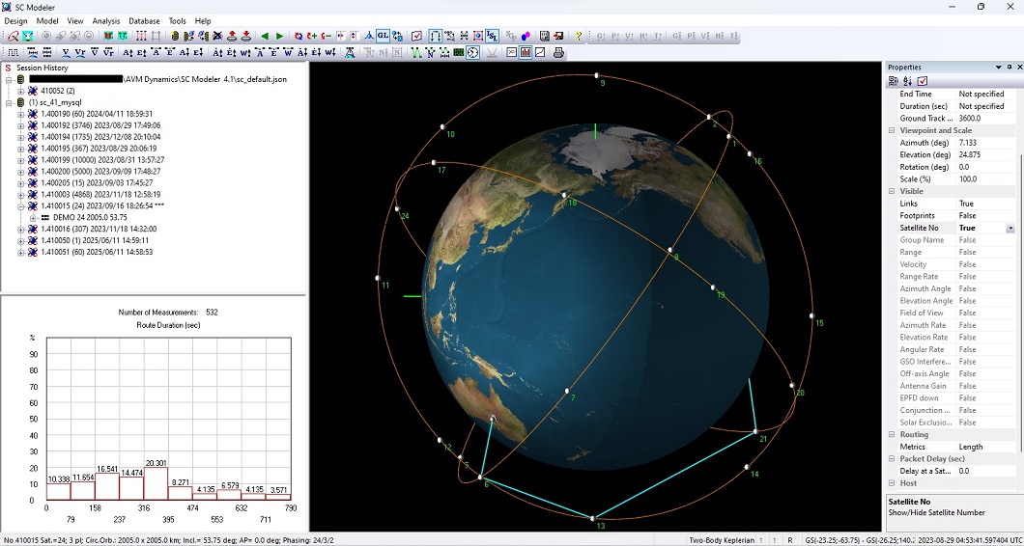Toggle the Footprints visibility value
Viewport: 1024px width, 546px height.
pos(981,216)
